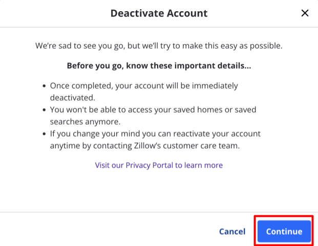Click the bullet dot beside "Once completed"
This screenshot has height=246, width=318.
45,86
